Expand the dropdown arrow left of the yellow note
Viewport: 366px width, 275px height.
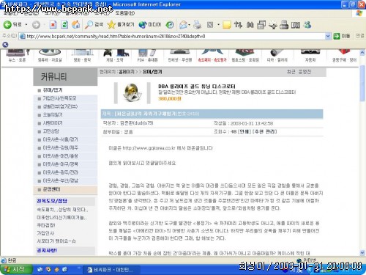(218, 25)
